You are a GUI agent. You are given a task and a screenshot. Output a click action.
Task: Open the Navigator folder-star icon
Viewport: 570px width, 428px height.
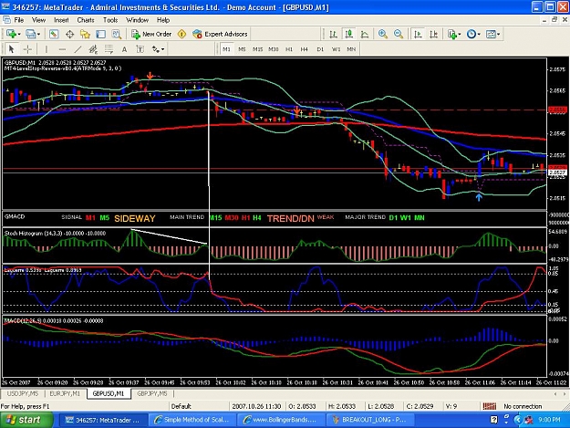[85, 34]
